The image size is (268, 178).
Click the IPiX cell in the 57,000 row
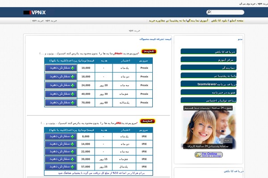point(144,166)
